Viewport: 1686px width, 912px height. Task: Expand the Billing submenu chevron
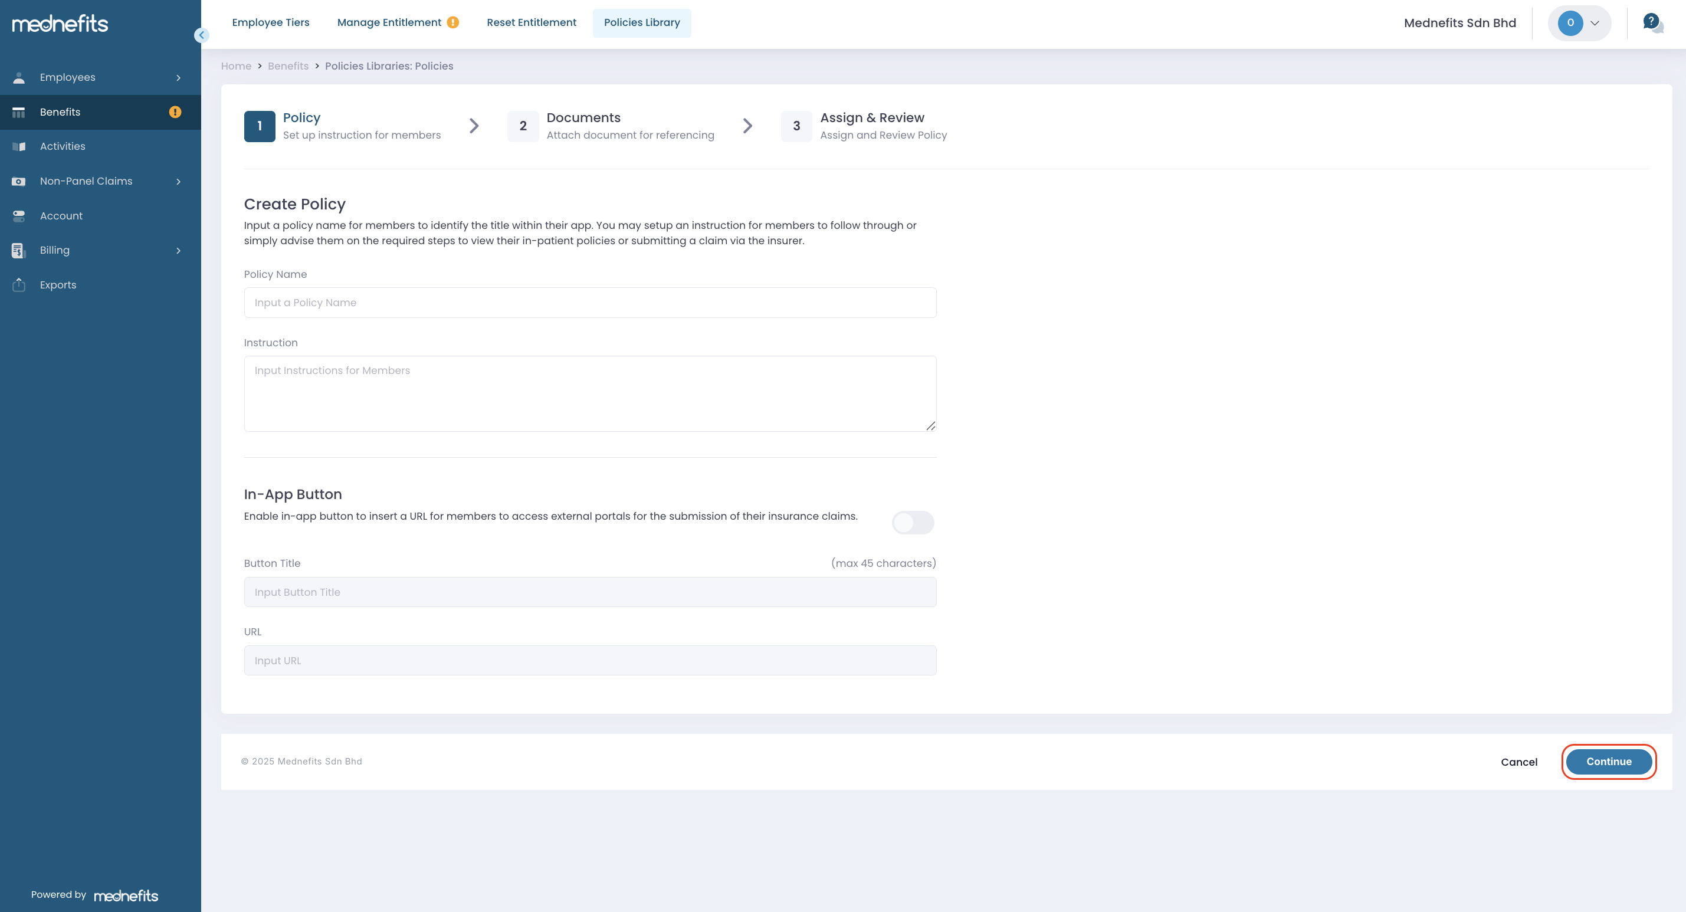tap(178, 250)
